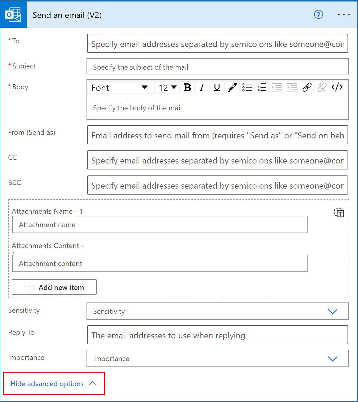Image resolution: width=358 pixels, height=402 pixels.
Task: Open help for the Send an email action
Action: (318, 14)
